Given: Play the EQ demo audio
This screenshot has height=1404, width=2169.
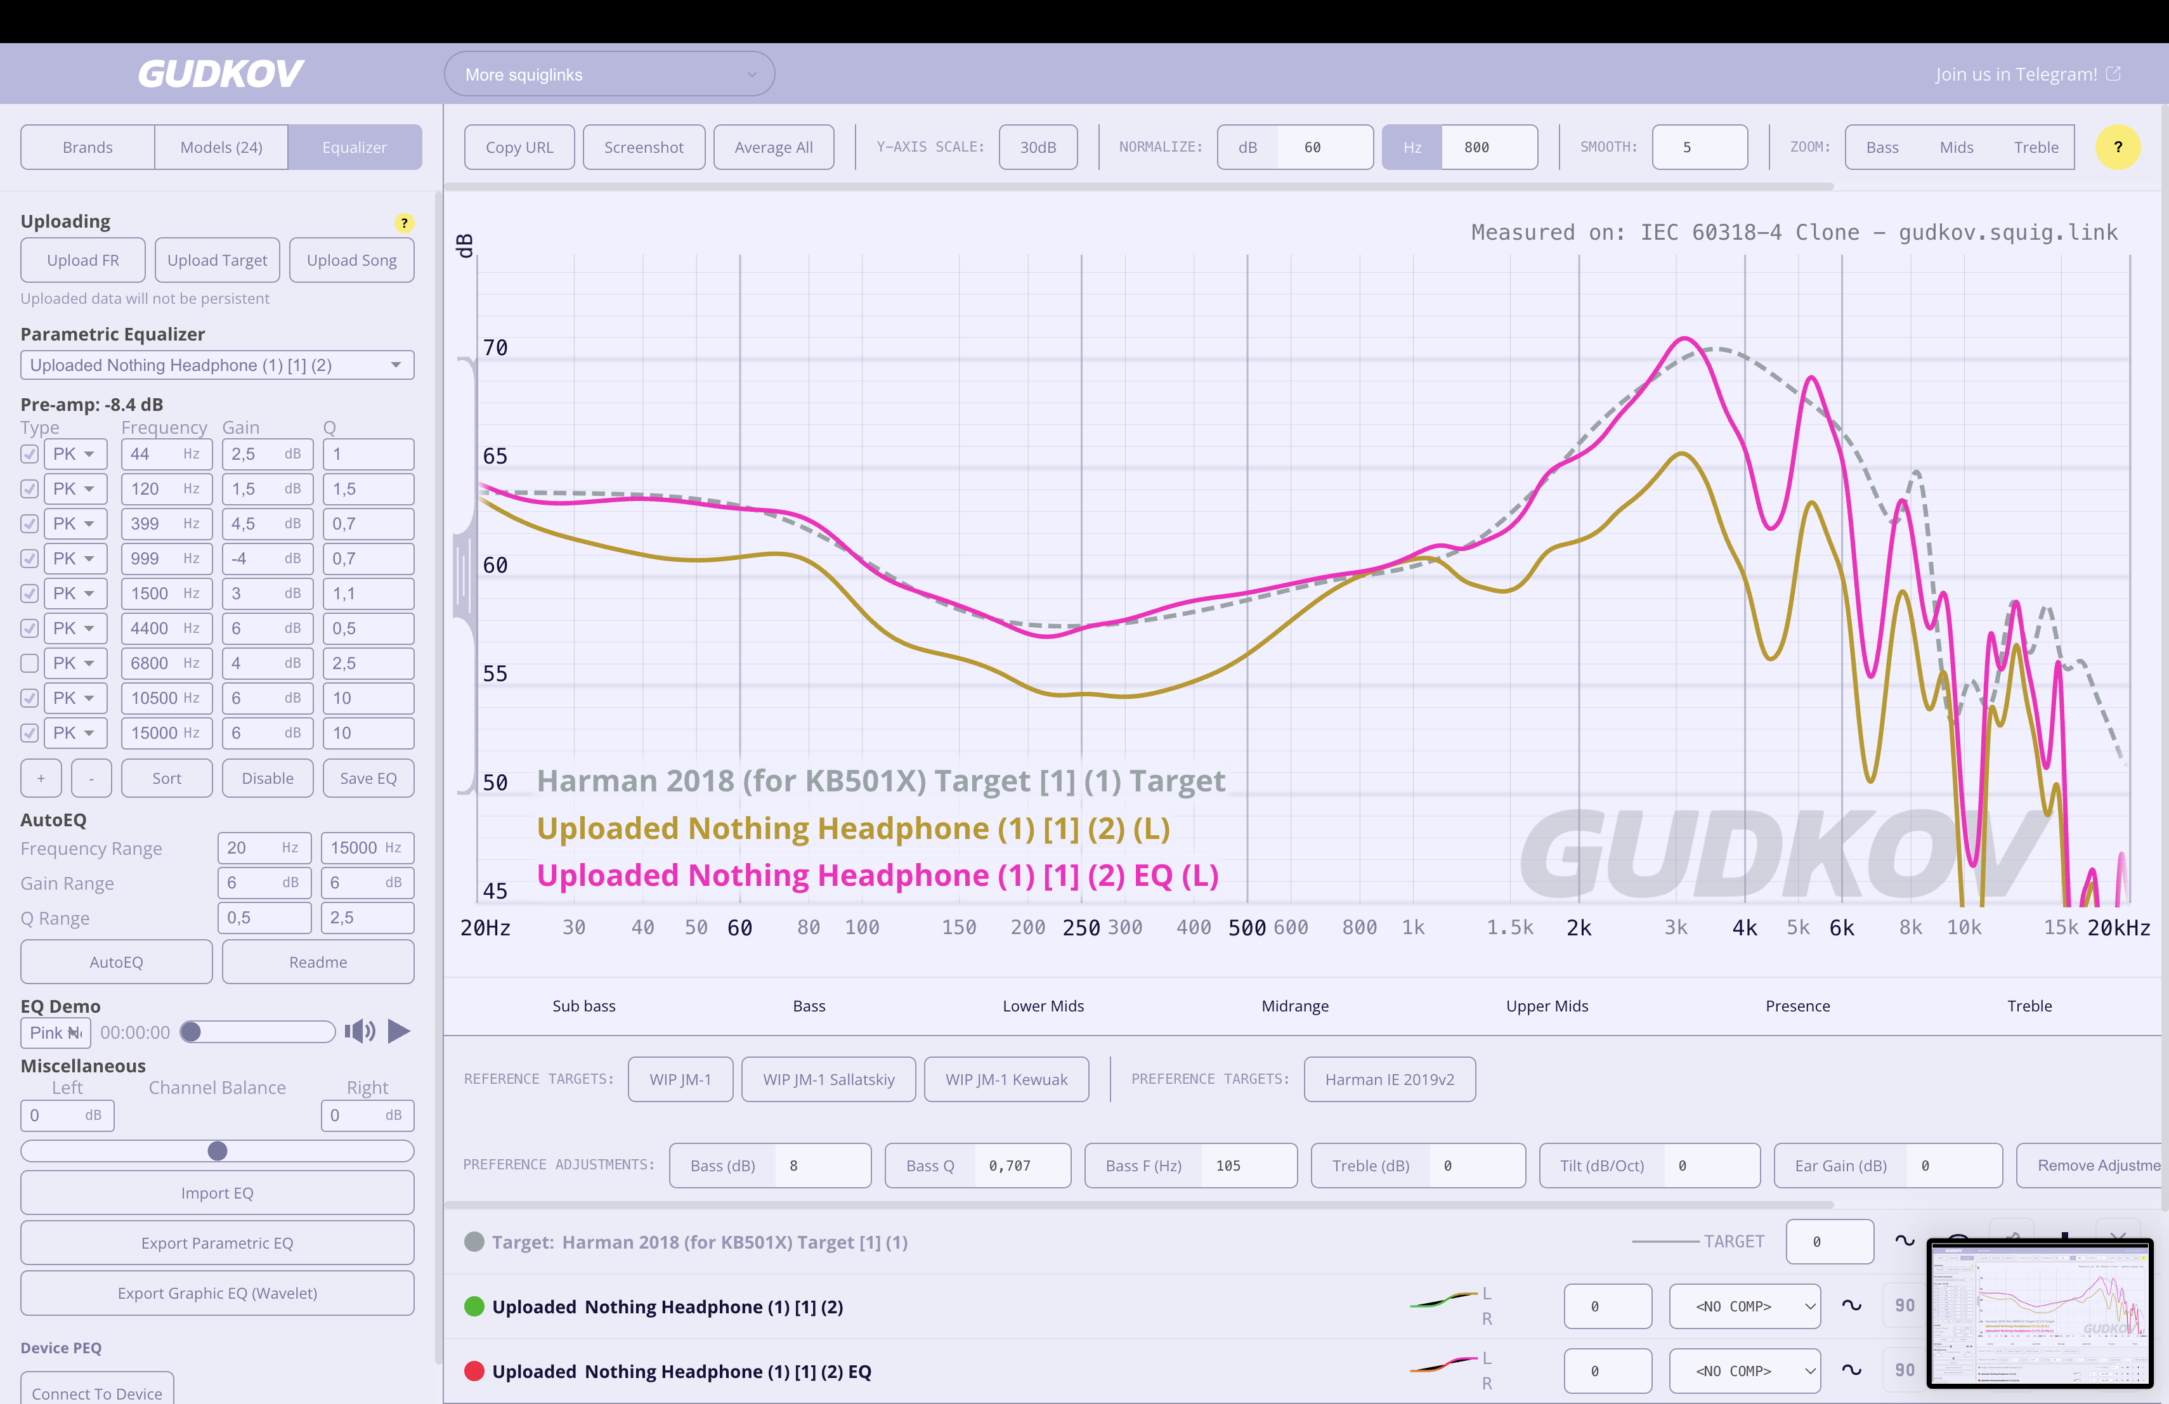Looking at the screenshot, I should tap(398, 1030).
